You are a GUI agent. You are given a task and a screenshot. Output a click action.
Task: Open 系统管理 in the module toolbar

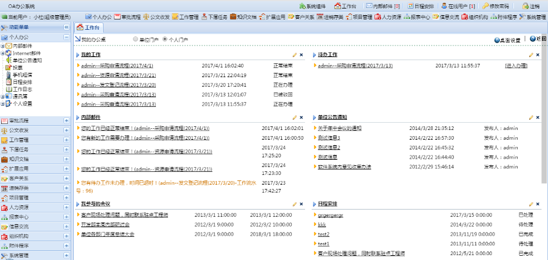532,17
